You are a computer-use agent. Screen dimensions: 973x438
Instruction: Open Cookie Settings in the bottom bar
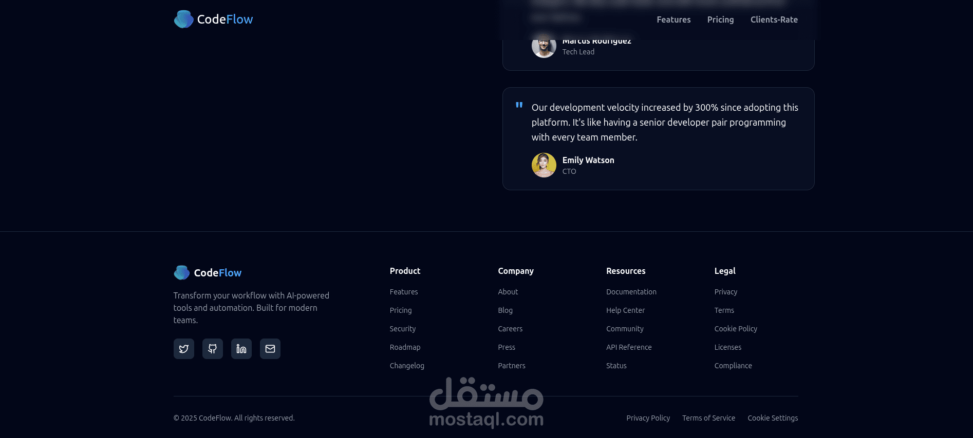pyautogui.click(x=773, y=418)
